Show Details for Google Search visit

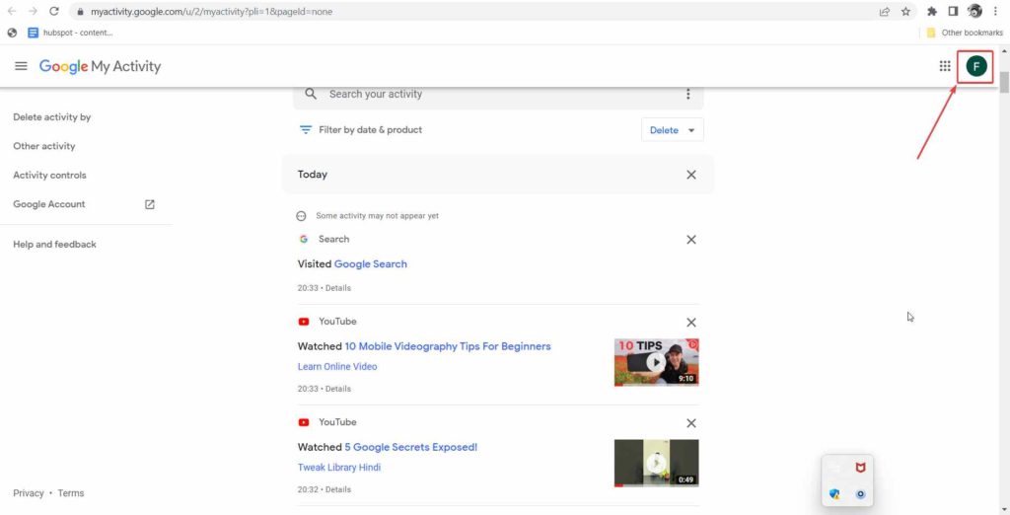click(338, 288)
